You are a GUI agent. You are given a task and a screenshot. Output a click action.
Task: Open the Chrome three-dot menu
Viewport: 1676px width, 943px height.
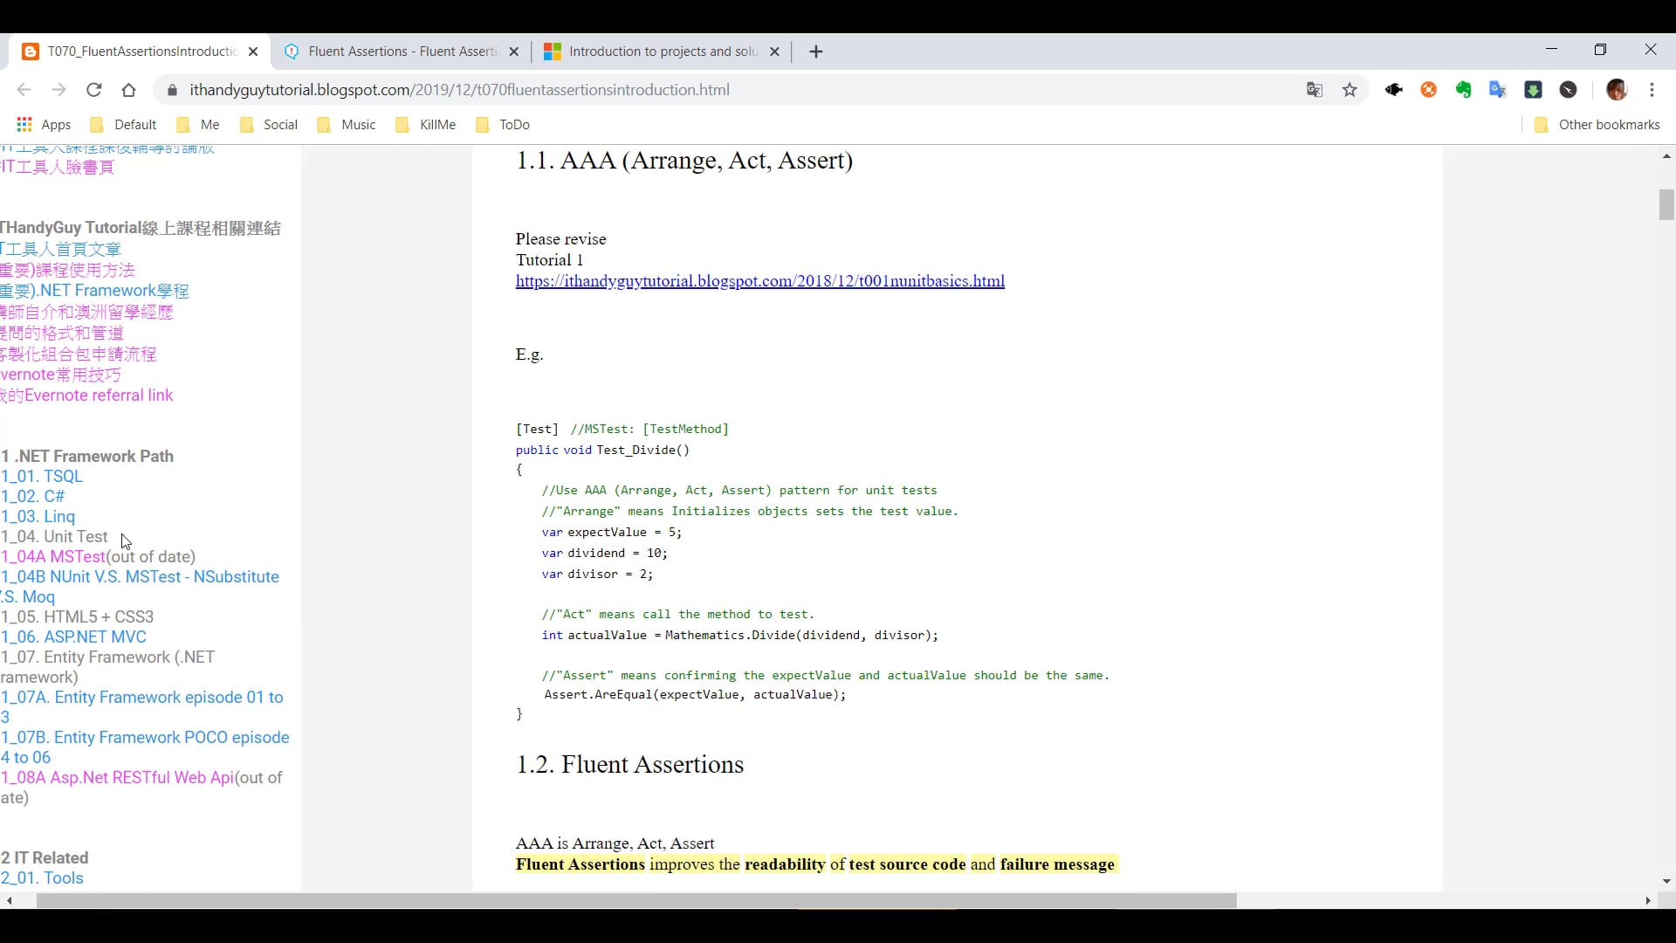pyautogui.click(x=1654, y=89)
